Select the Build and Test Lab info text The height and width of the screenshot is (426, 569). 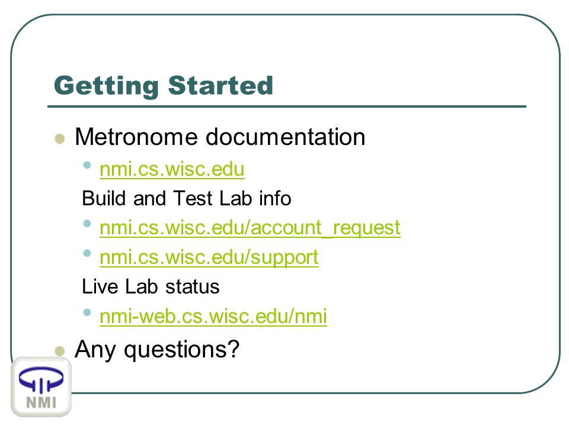187,199
